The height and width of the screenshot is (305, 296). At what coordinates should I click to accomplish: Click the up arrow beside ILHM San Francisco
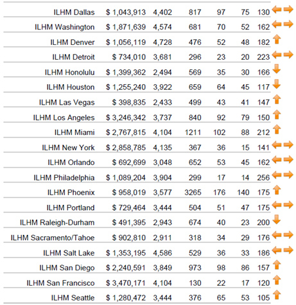point(277,280)
